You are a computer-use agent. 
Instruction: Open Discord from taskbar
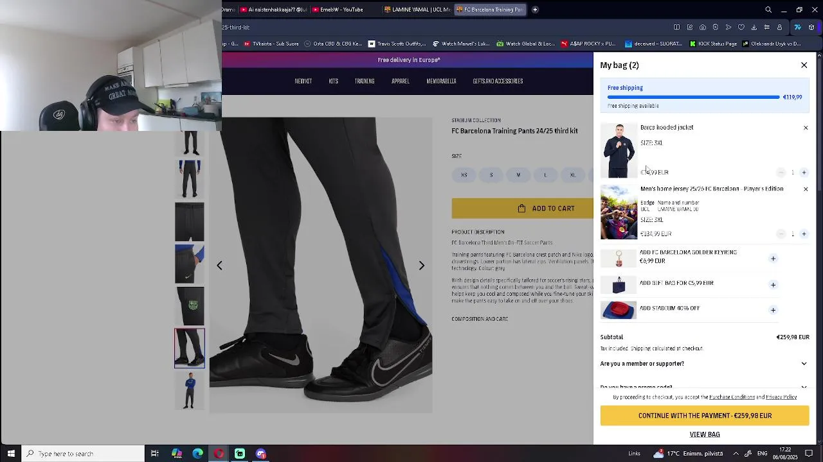(261, 454)
